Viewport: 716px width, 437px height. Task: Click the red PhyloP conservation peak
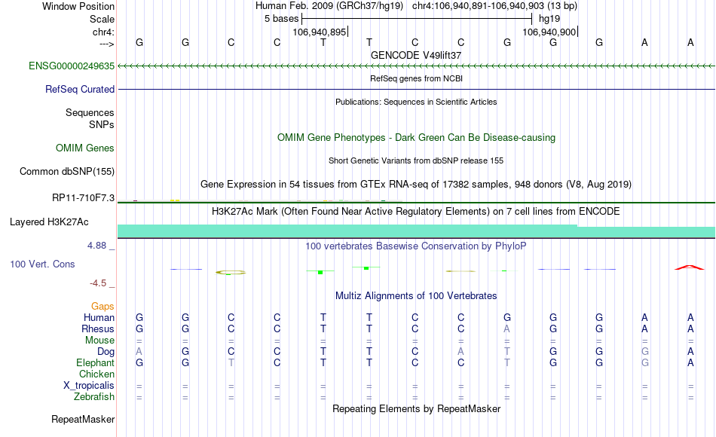pyautogui.click(x=690, y=267)
